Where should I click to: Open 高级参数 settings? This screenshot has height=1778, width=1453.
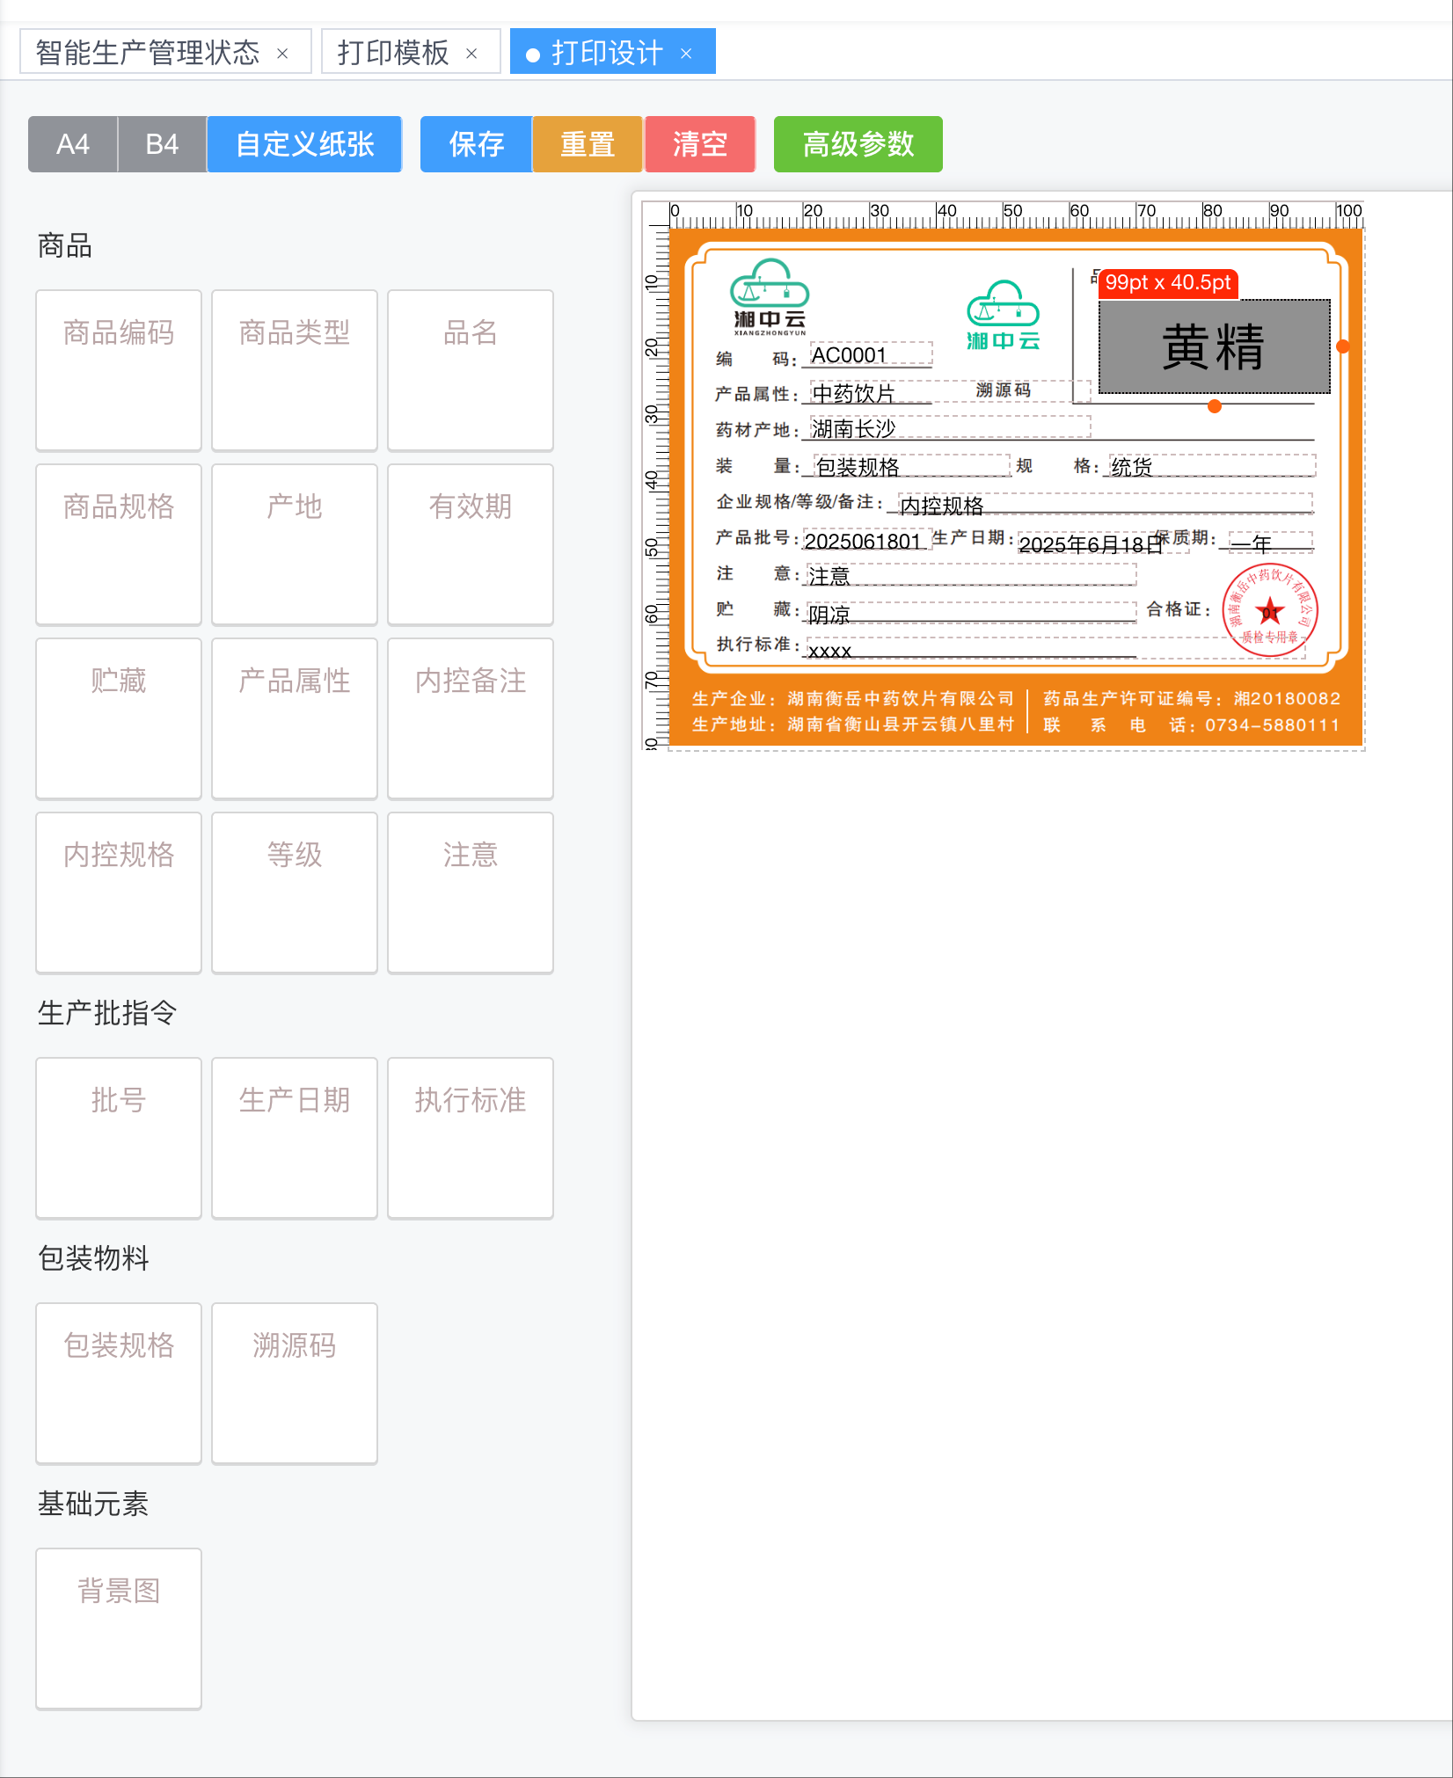(x=858, y=144)
